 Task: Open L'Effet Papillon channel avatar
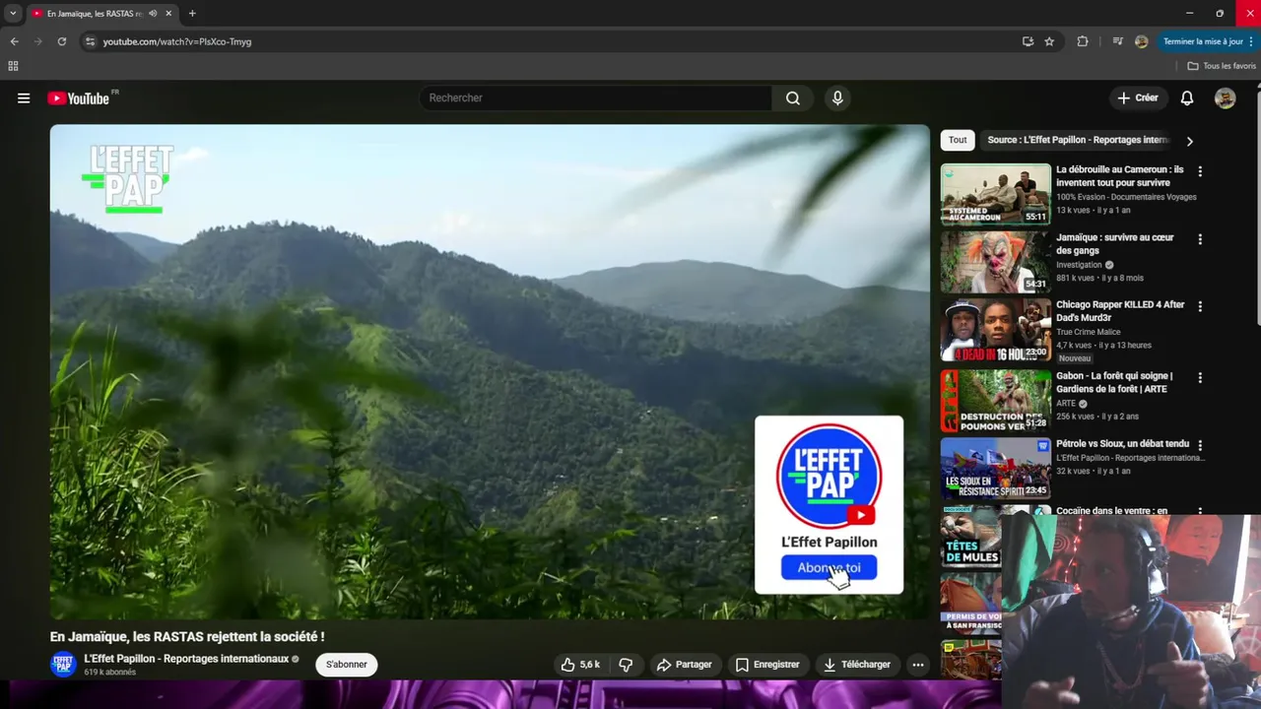[63, 664]
